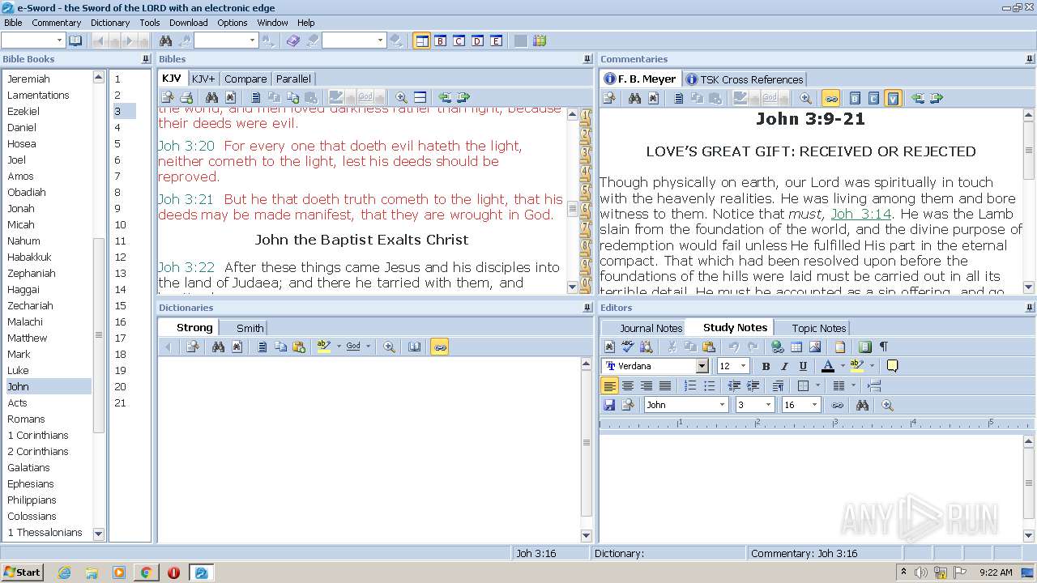Apply font color A swatch

point(827,366)
